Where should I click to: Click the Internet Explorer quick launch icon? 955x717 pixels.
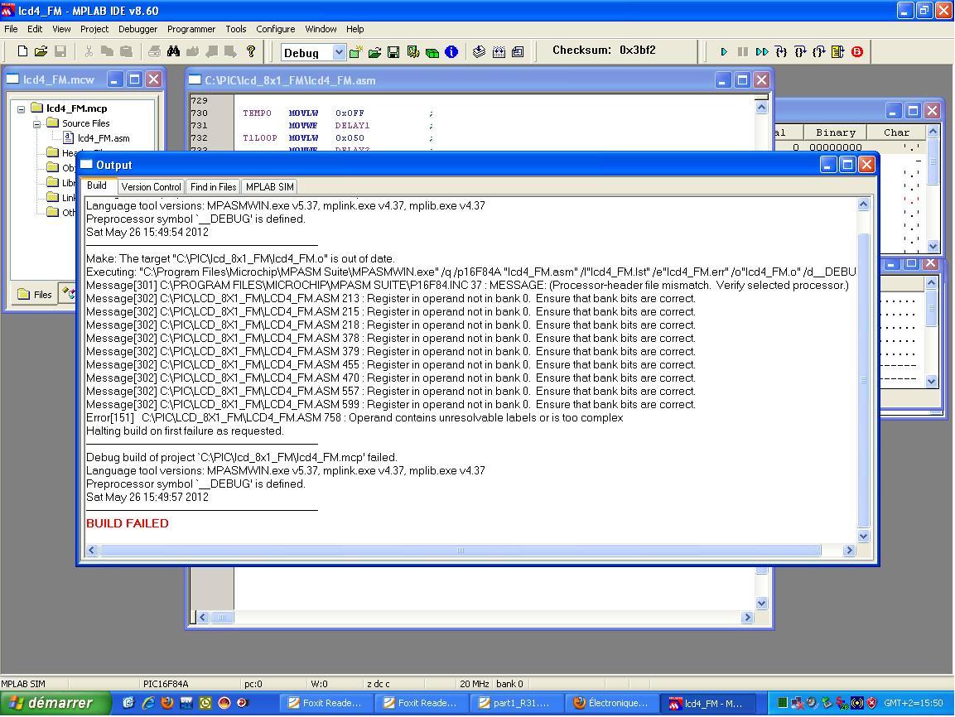(148, 703)
